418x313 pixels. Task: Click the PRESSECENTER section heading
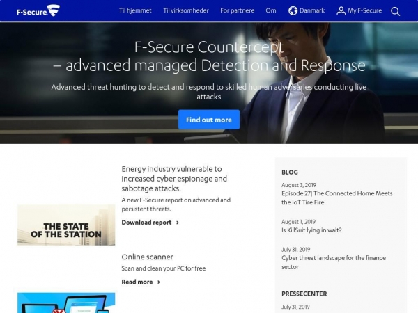pyautogui.click(x=304, y=294)
